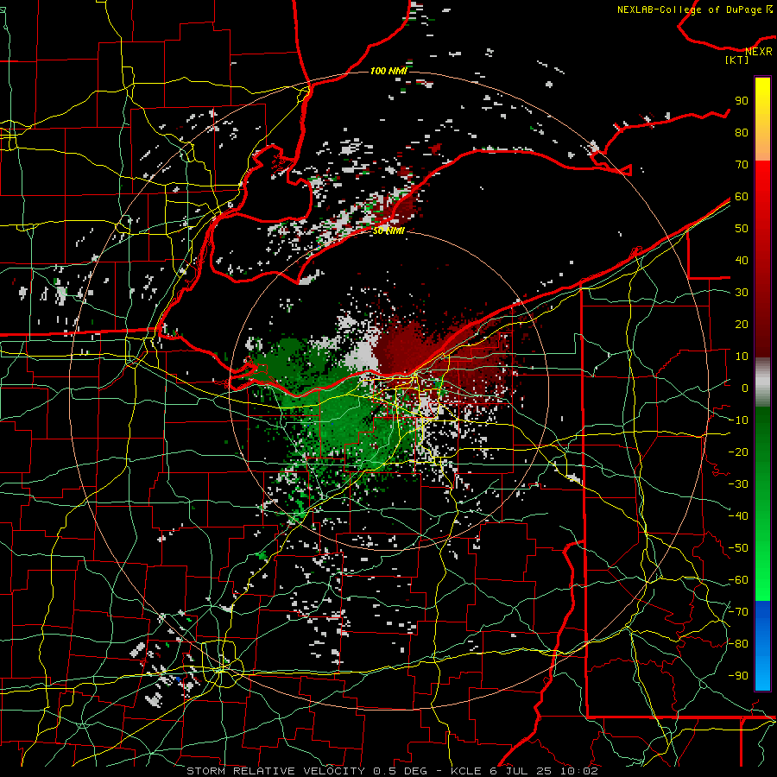Screen dimensions: 777x777
Task: Click the 20 value on velocity scale
Action: pos(742,324)
